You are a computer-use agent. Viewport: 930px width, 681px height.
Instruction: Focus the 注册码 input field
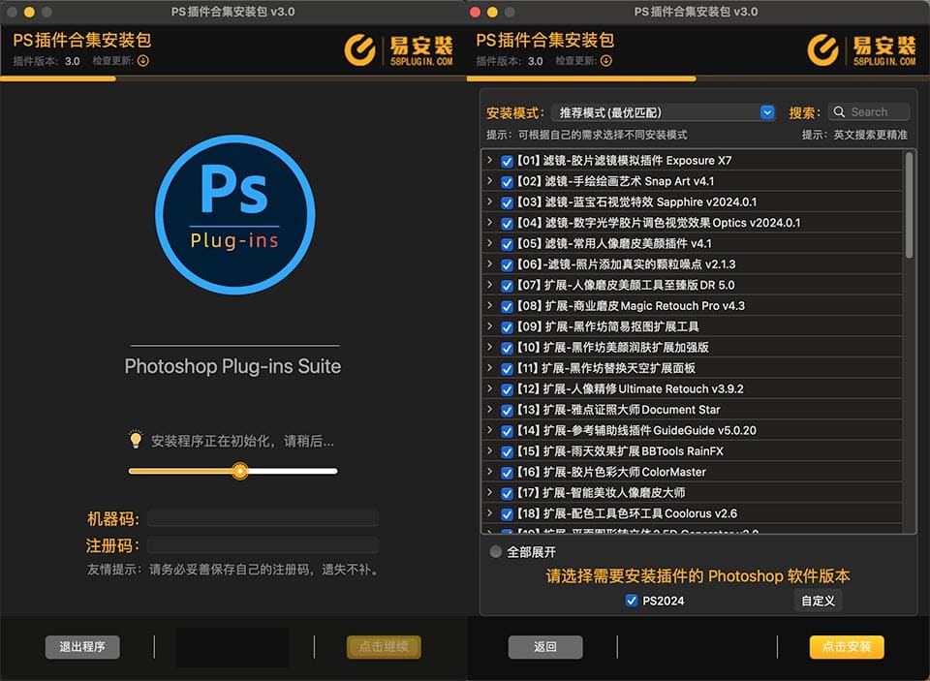pos(263,544)
